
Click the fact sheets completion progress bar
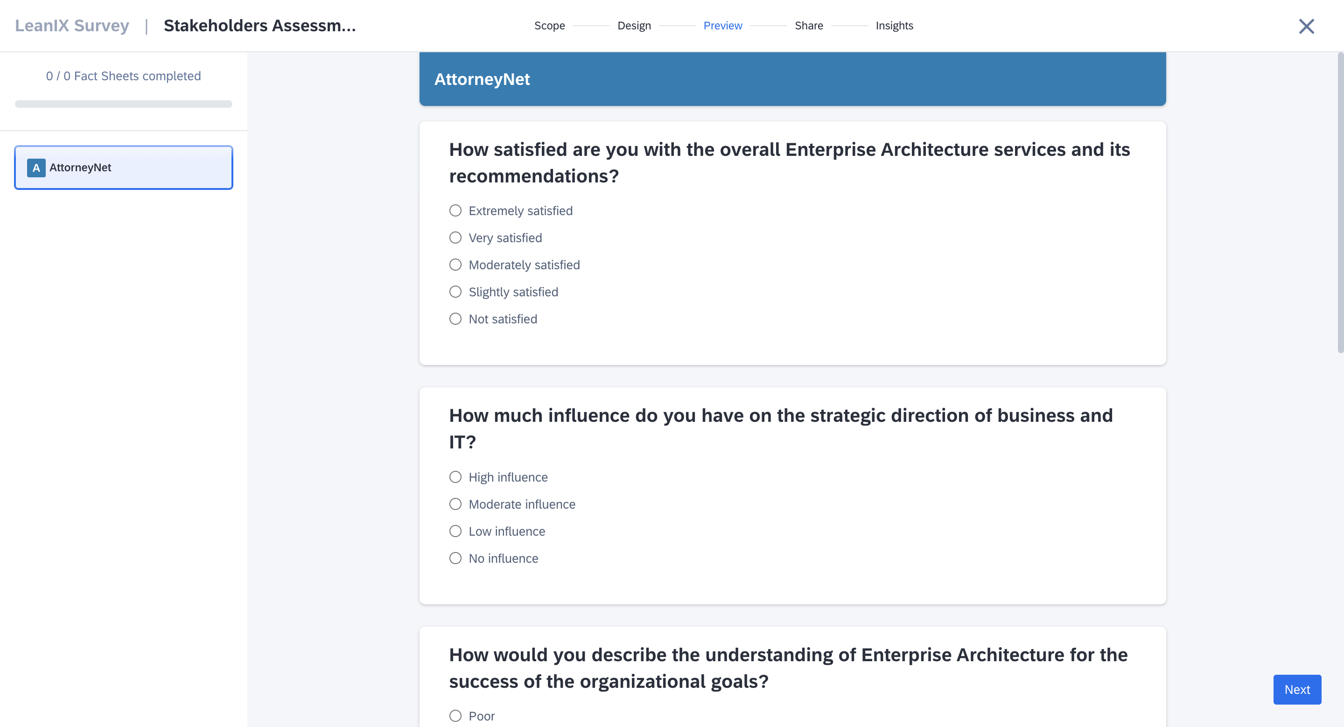(x=124, y=105)
